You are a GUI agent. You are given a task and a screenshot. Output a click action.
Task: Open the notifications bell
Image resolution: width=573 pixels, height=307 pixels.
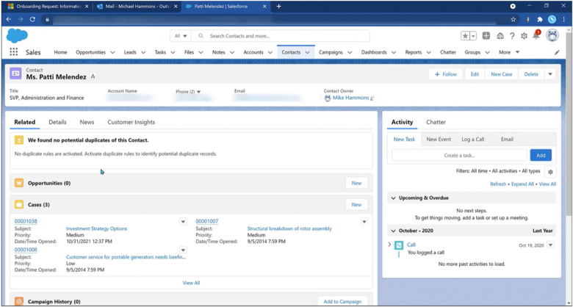pyautogui.click(x=536, y=35)
